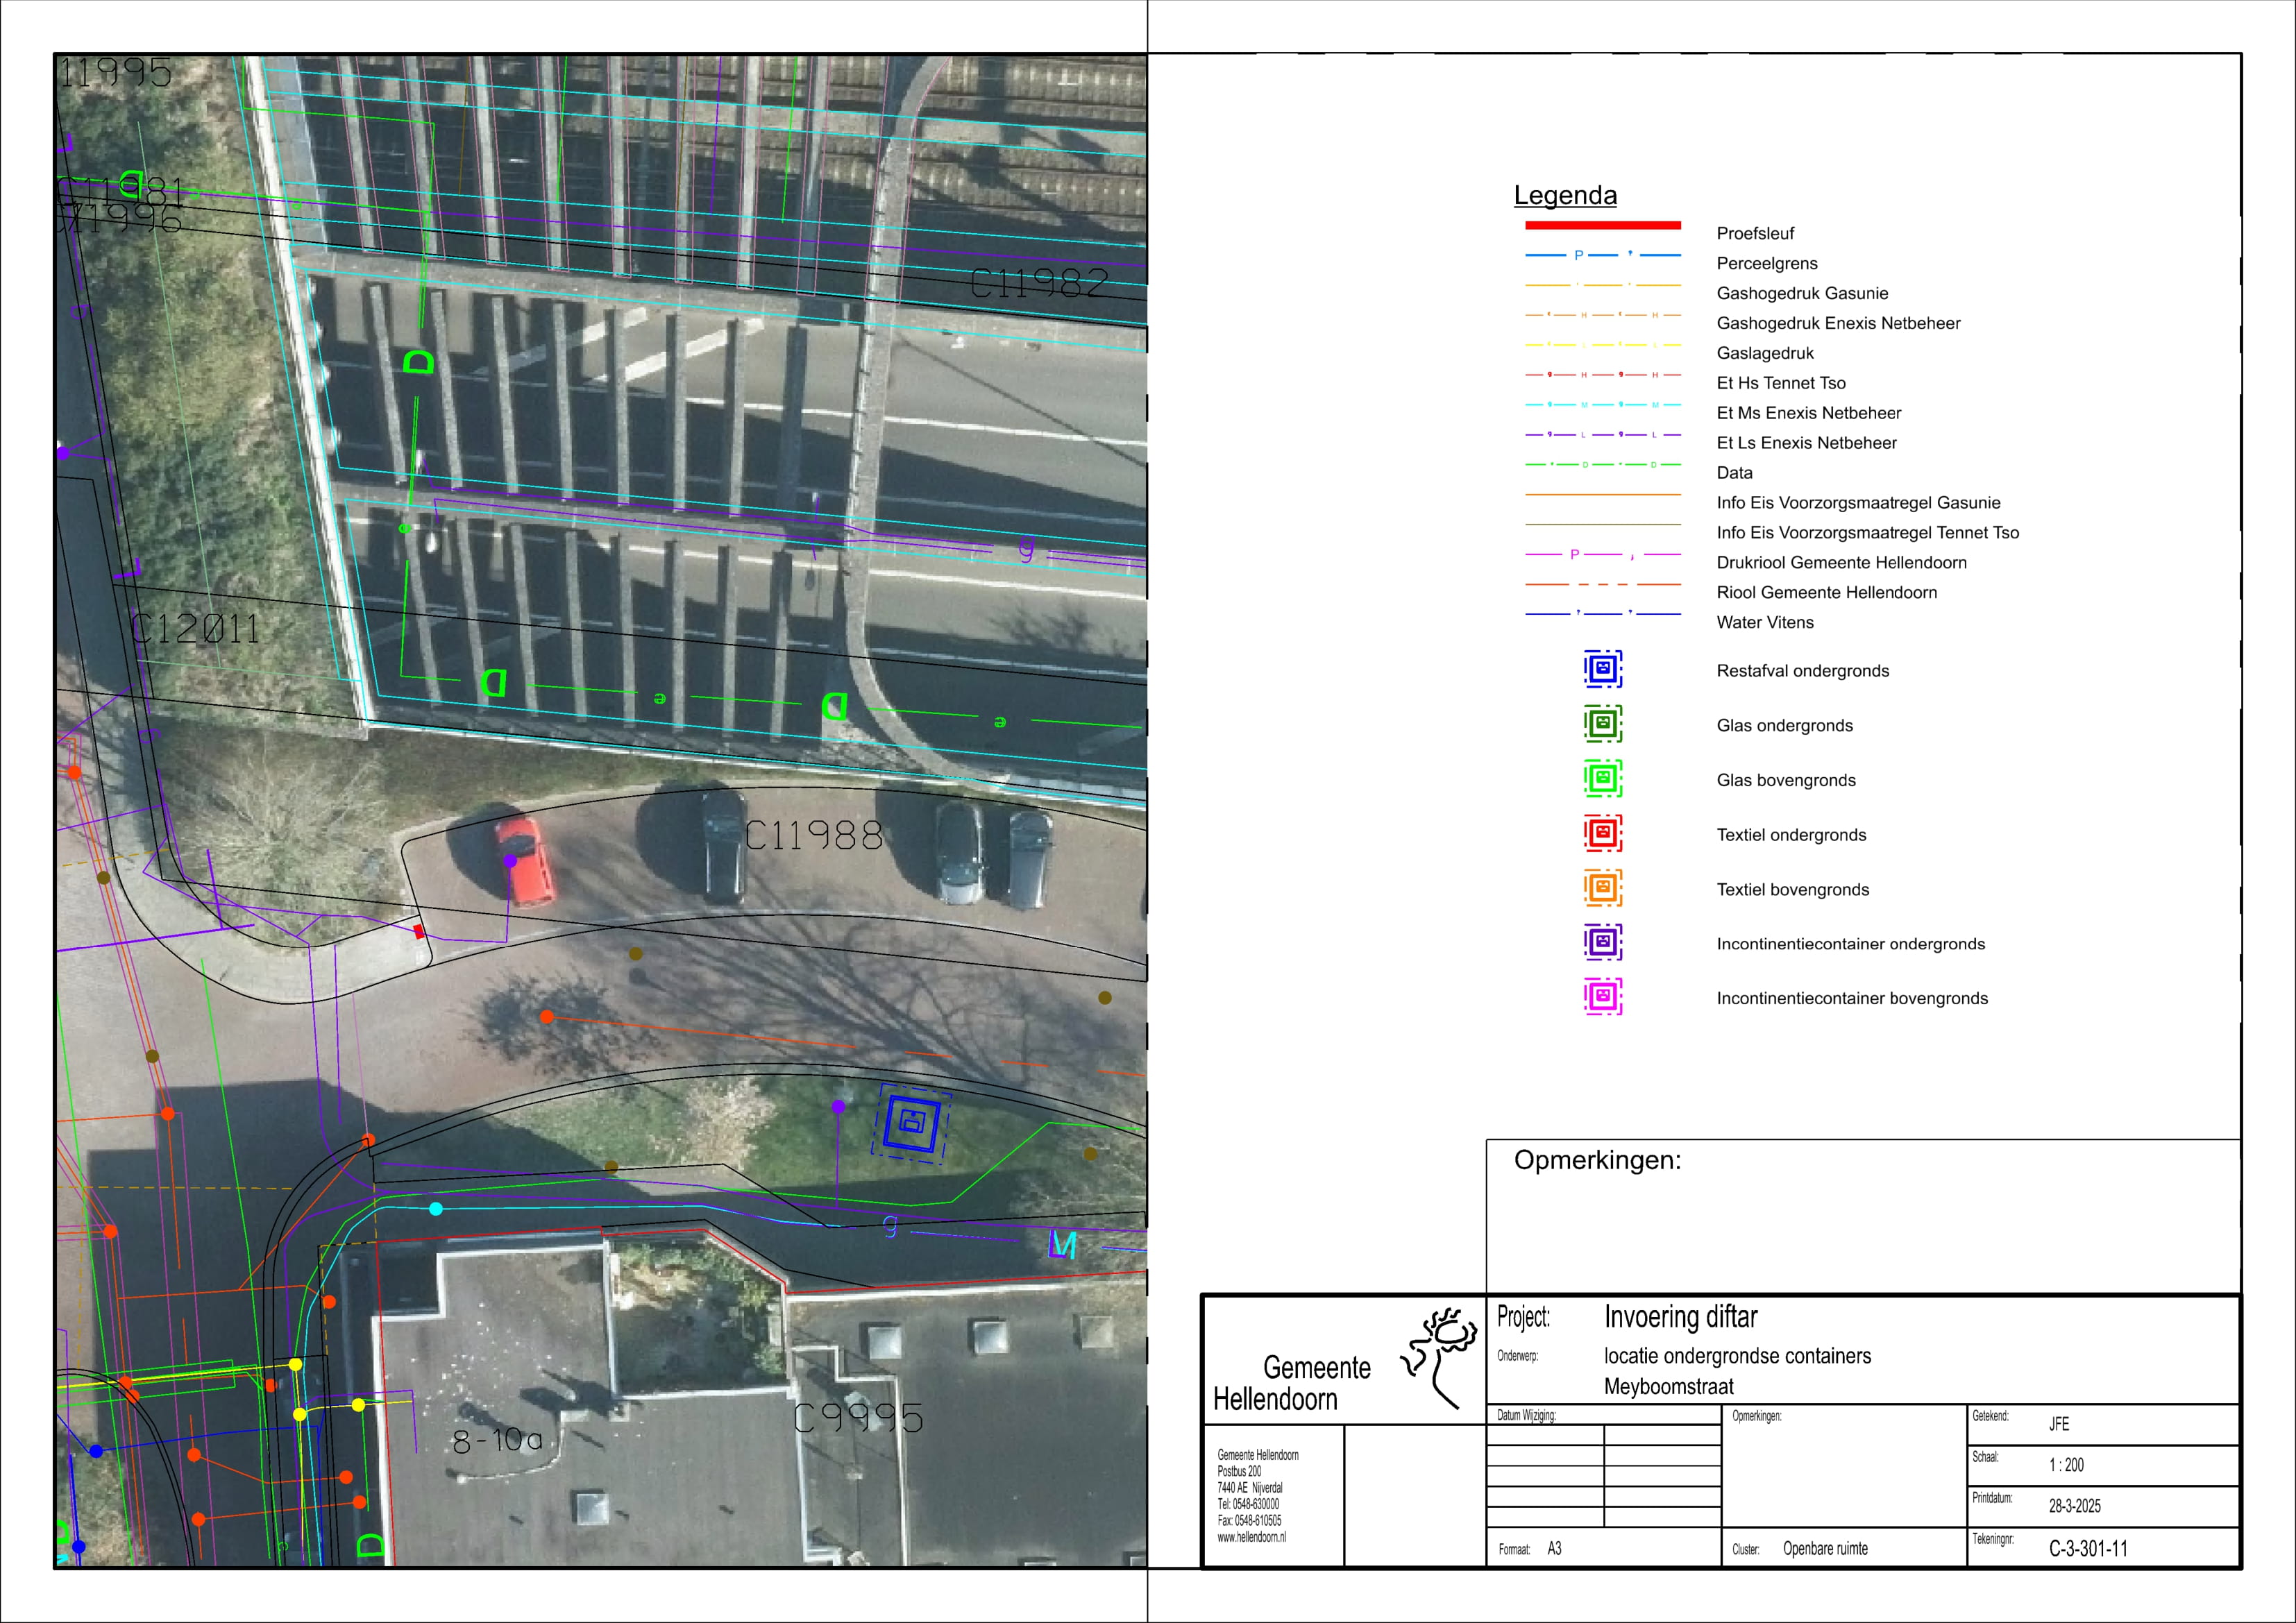
Task: Click the red Proefsleuf line swatch
Action: (1602, 226)
